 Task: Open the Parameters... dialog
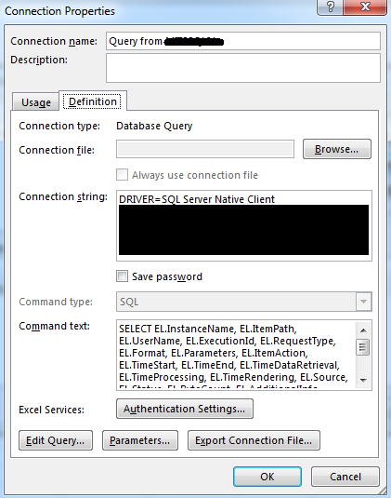pyautogui.click(x=140, y=440)
